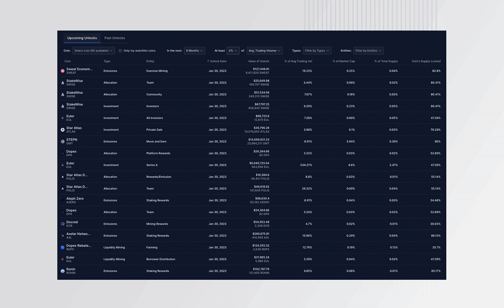The width and height of the screenshot is (504, 308).
Task: Click the Decred DCR coin icon
Action: 62,224
